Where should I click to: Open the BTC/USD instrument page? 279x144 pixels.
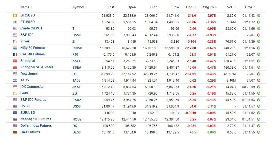pyautogui.click(x=28, y=15)
